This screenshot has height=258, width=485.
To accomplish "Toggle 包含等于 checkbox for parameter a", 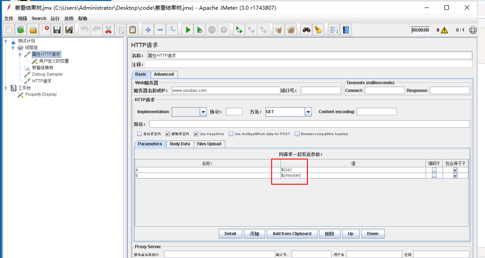I will click(455, 170).
